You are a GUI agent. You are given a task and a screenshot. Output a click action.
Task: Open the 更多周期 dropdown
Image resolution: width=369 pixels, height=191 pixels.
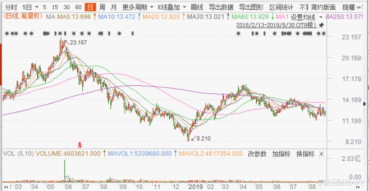coord(137,8)
